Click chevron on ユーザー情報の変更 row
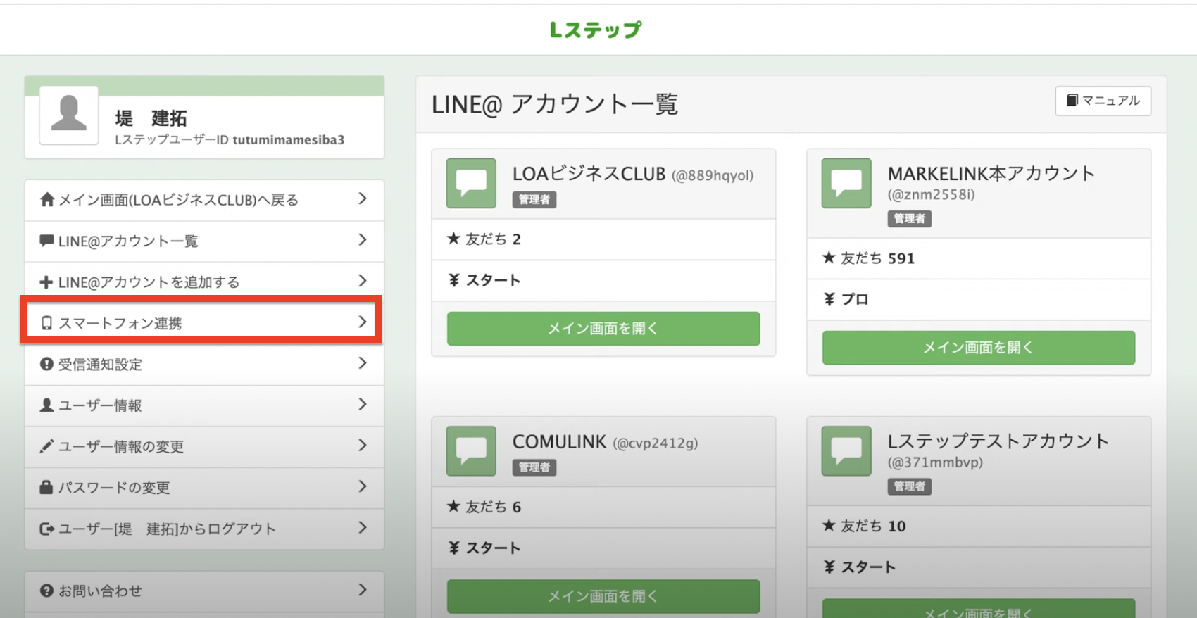 point(363,445)
